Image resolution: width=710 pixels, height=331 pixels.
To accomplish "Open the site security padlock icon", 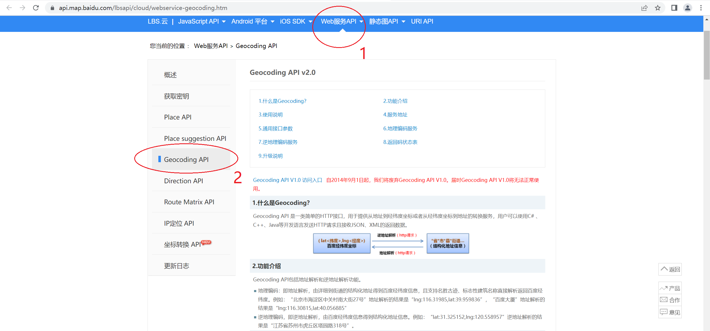I will click(52, 8).
